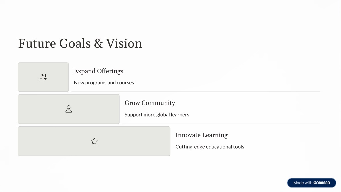Click the Cutting-edge educational tools description
Screen dimensions: 341x192
[210, 147]
